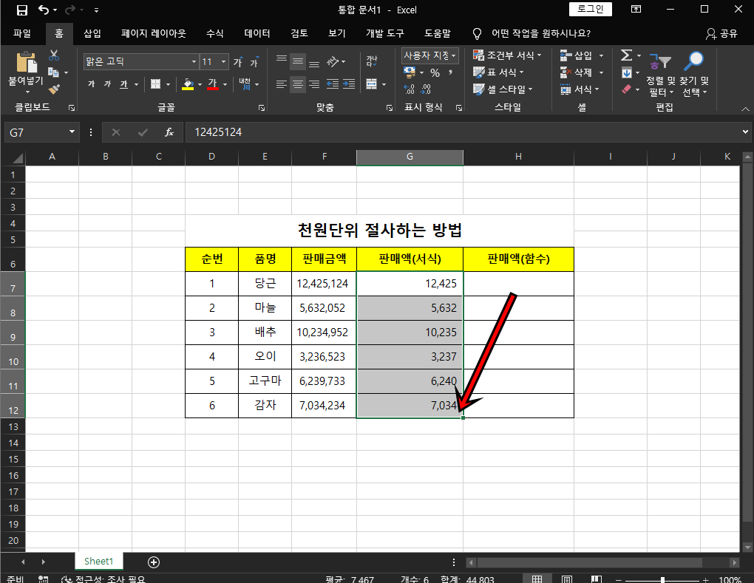
Task: Click the Insert Function fx icon
Action: tap(169, 132)
